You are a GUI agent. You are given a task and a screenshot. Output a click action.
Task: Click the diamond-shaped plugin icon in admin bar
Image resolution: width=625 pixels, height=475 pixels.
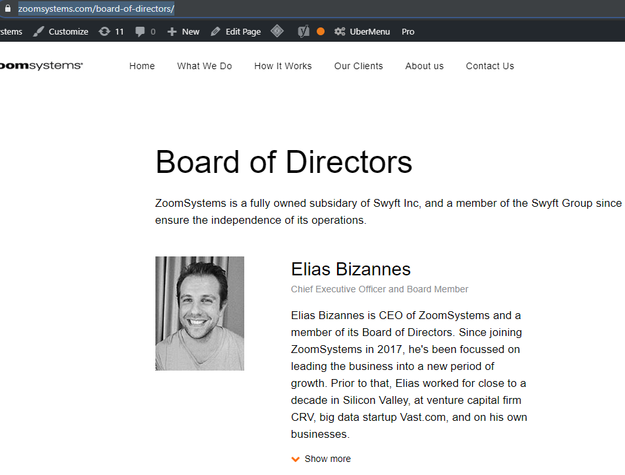point(277,31)
